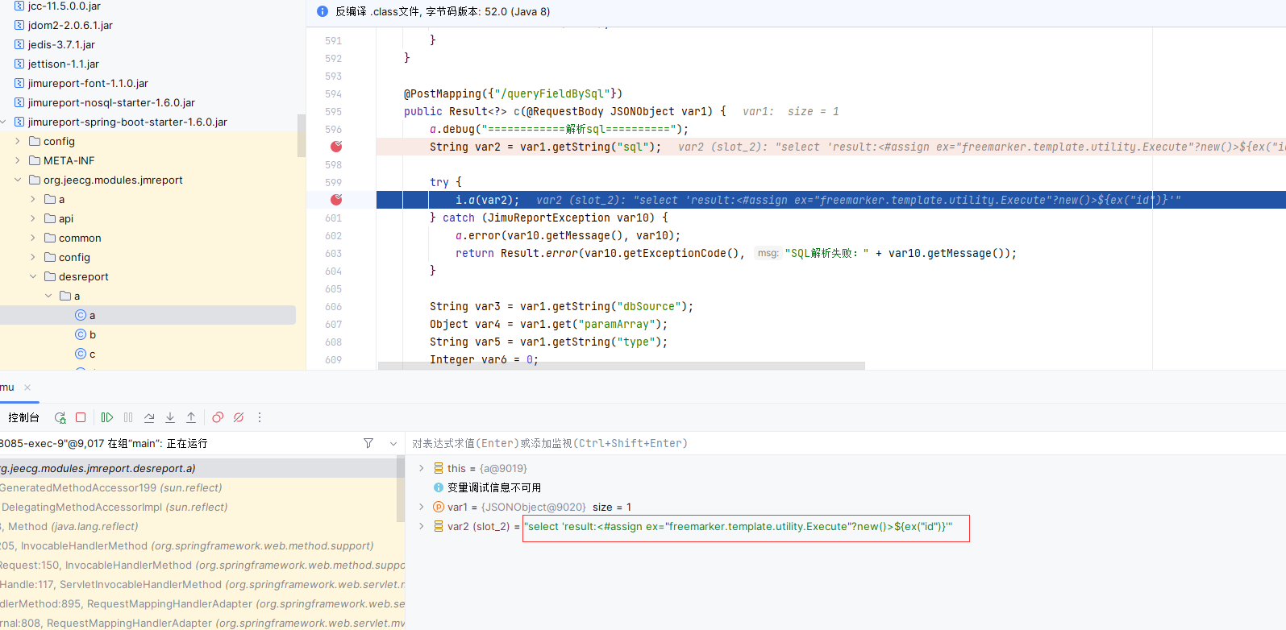1286x630 pixels.
Task: Filter the frames list
Action: (368, 443)
